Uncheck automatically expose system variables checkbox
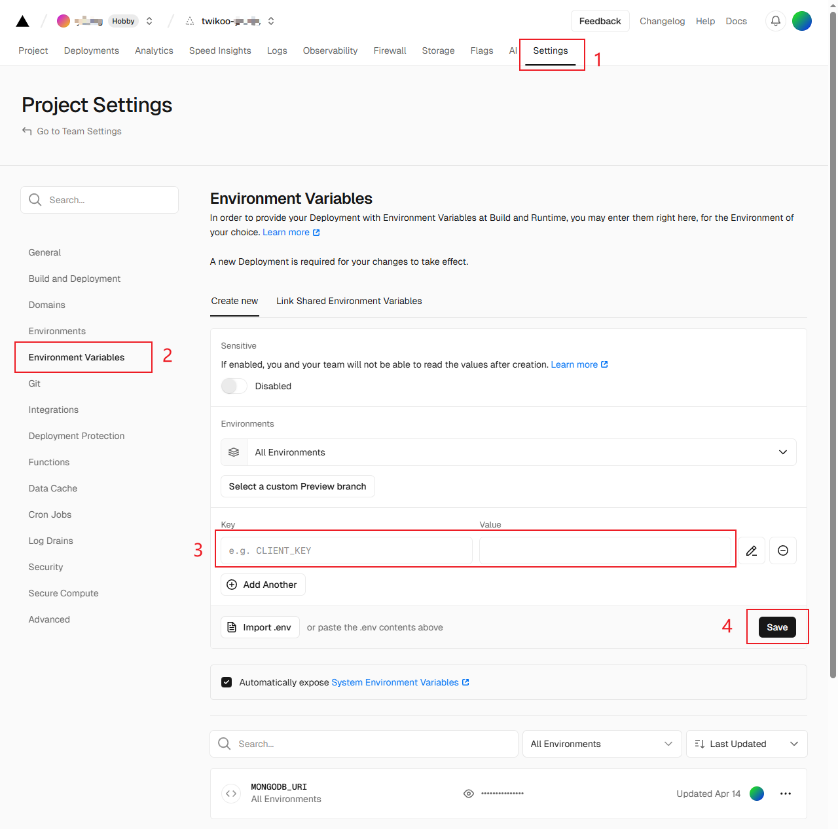Image resolution: width=838 pixels, height=829 pixels. click(227, 682)
